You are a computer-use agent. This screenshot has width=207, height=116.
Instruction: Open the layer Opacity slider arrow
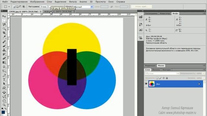click(x=204, y=73)
